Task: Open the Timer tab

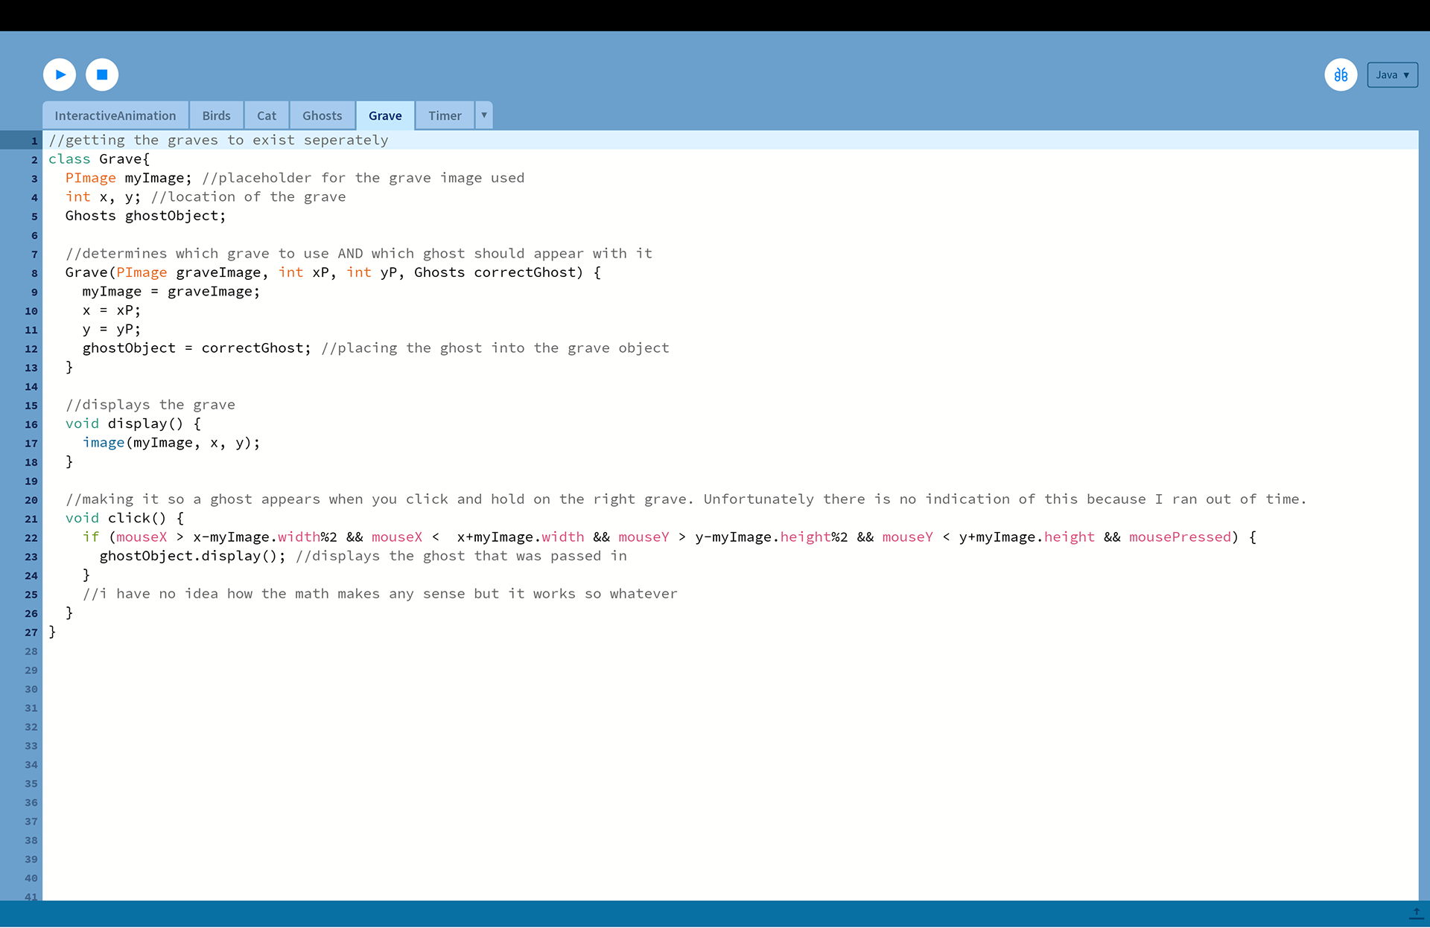Action: (x=445, y=115)
